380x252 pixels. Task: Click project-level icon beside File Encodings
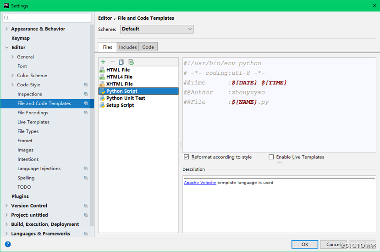click(x=86, y=112)
